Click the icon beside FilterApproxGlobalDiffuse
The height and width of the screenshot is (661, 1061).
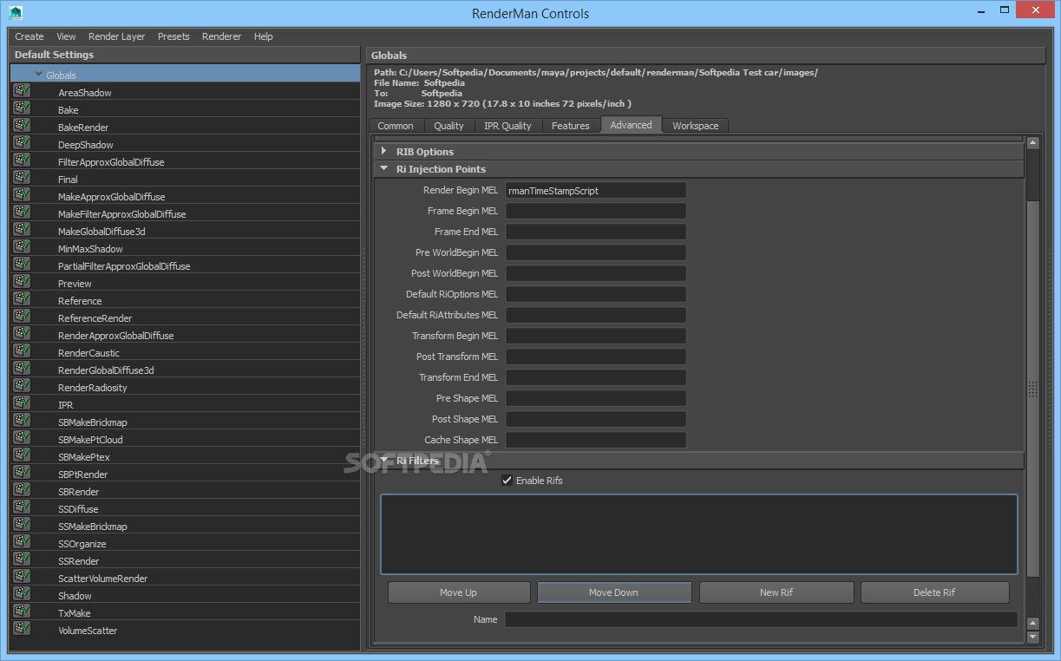click(x=22, y=160)
